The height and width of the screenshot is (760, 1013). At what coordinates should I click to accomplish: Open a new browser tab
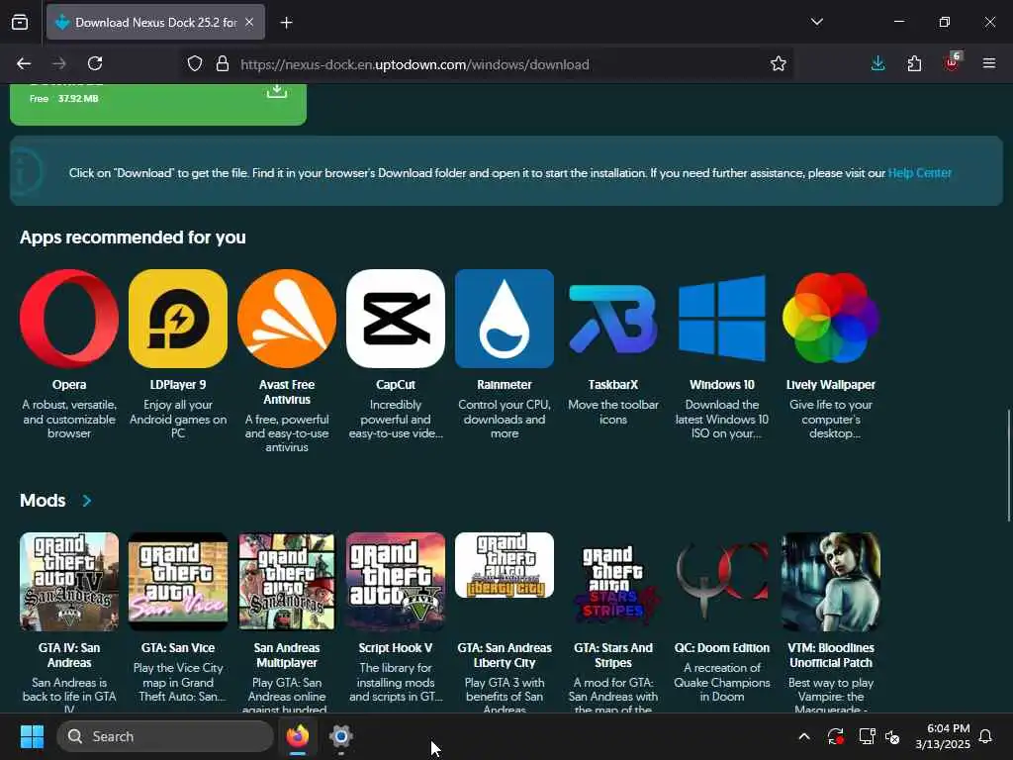click(x=286, y=23)
